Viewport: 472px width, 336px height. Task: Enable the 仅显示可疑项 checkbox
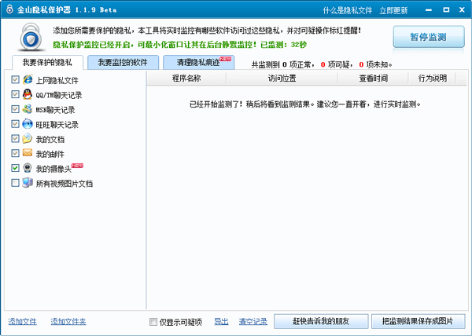pyautogui.click(x=153, y=322)
